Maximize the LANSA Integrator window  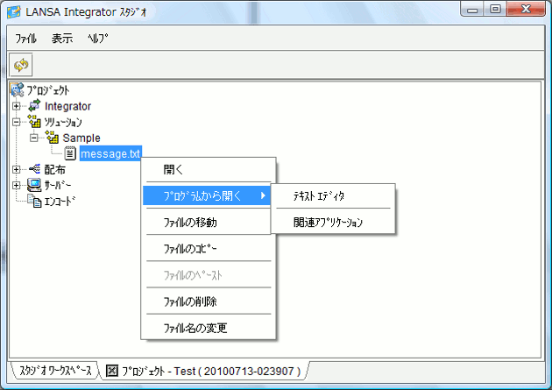click(495, 9)
